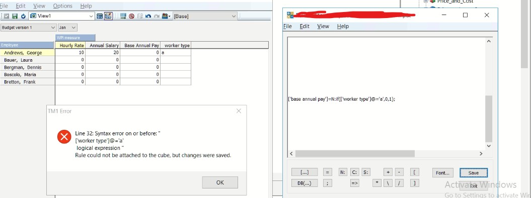The image size is (531, 198).
Task: Open View menu in cube viewer
Action: [x=39, y=6]
